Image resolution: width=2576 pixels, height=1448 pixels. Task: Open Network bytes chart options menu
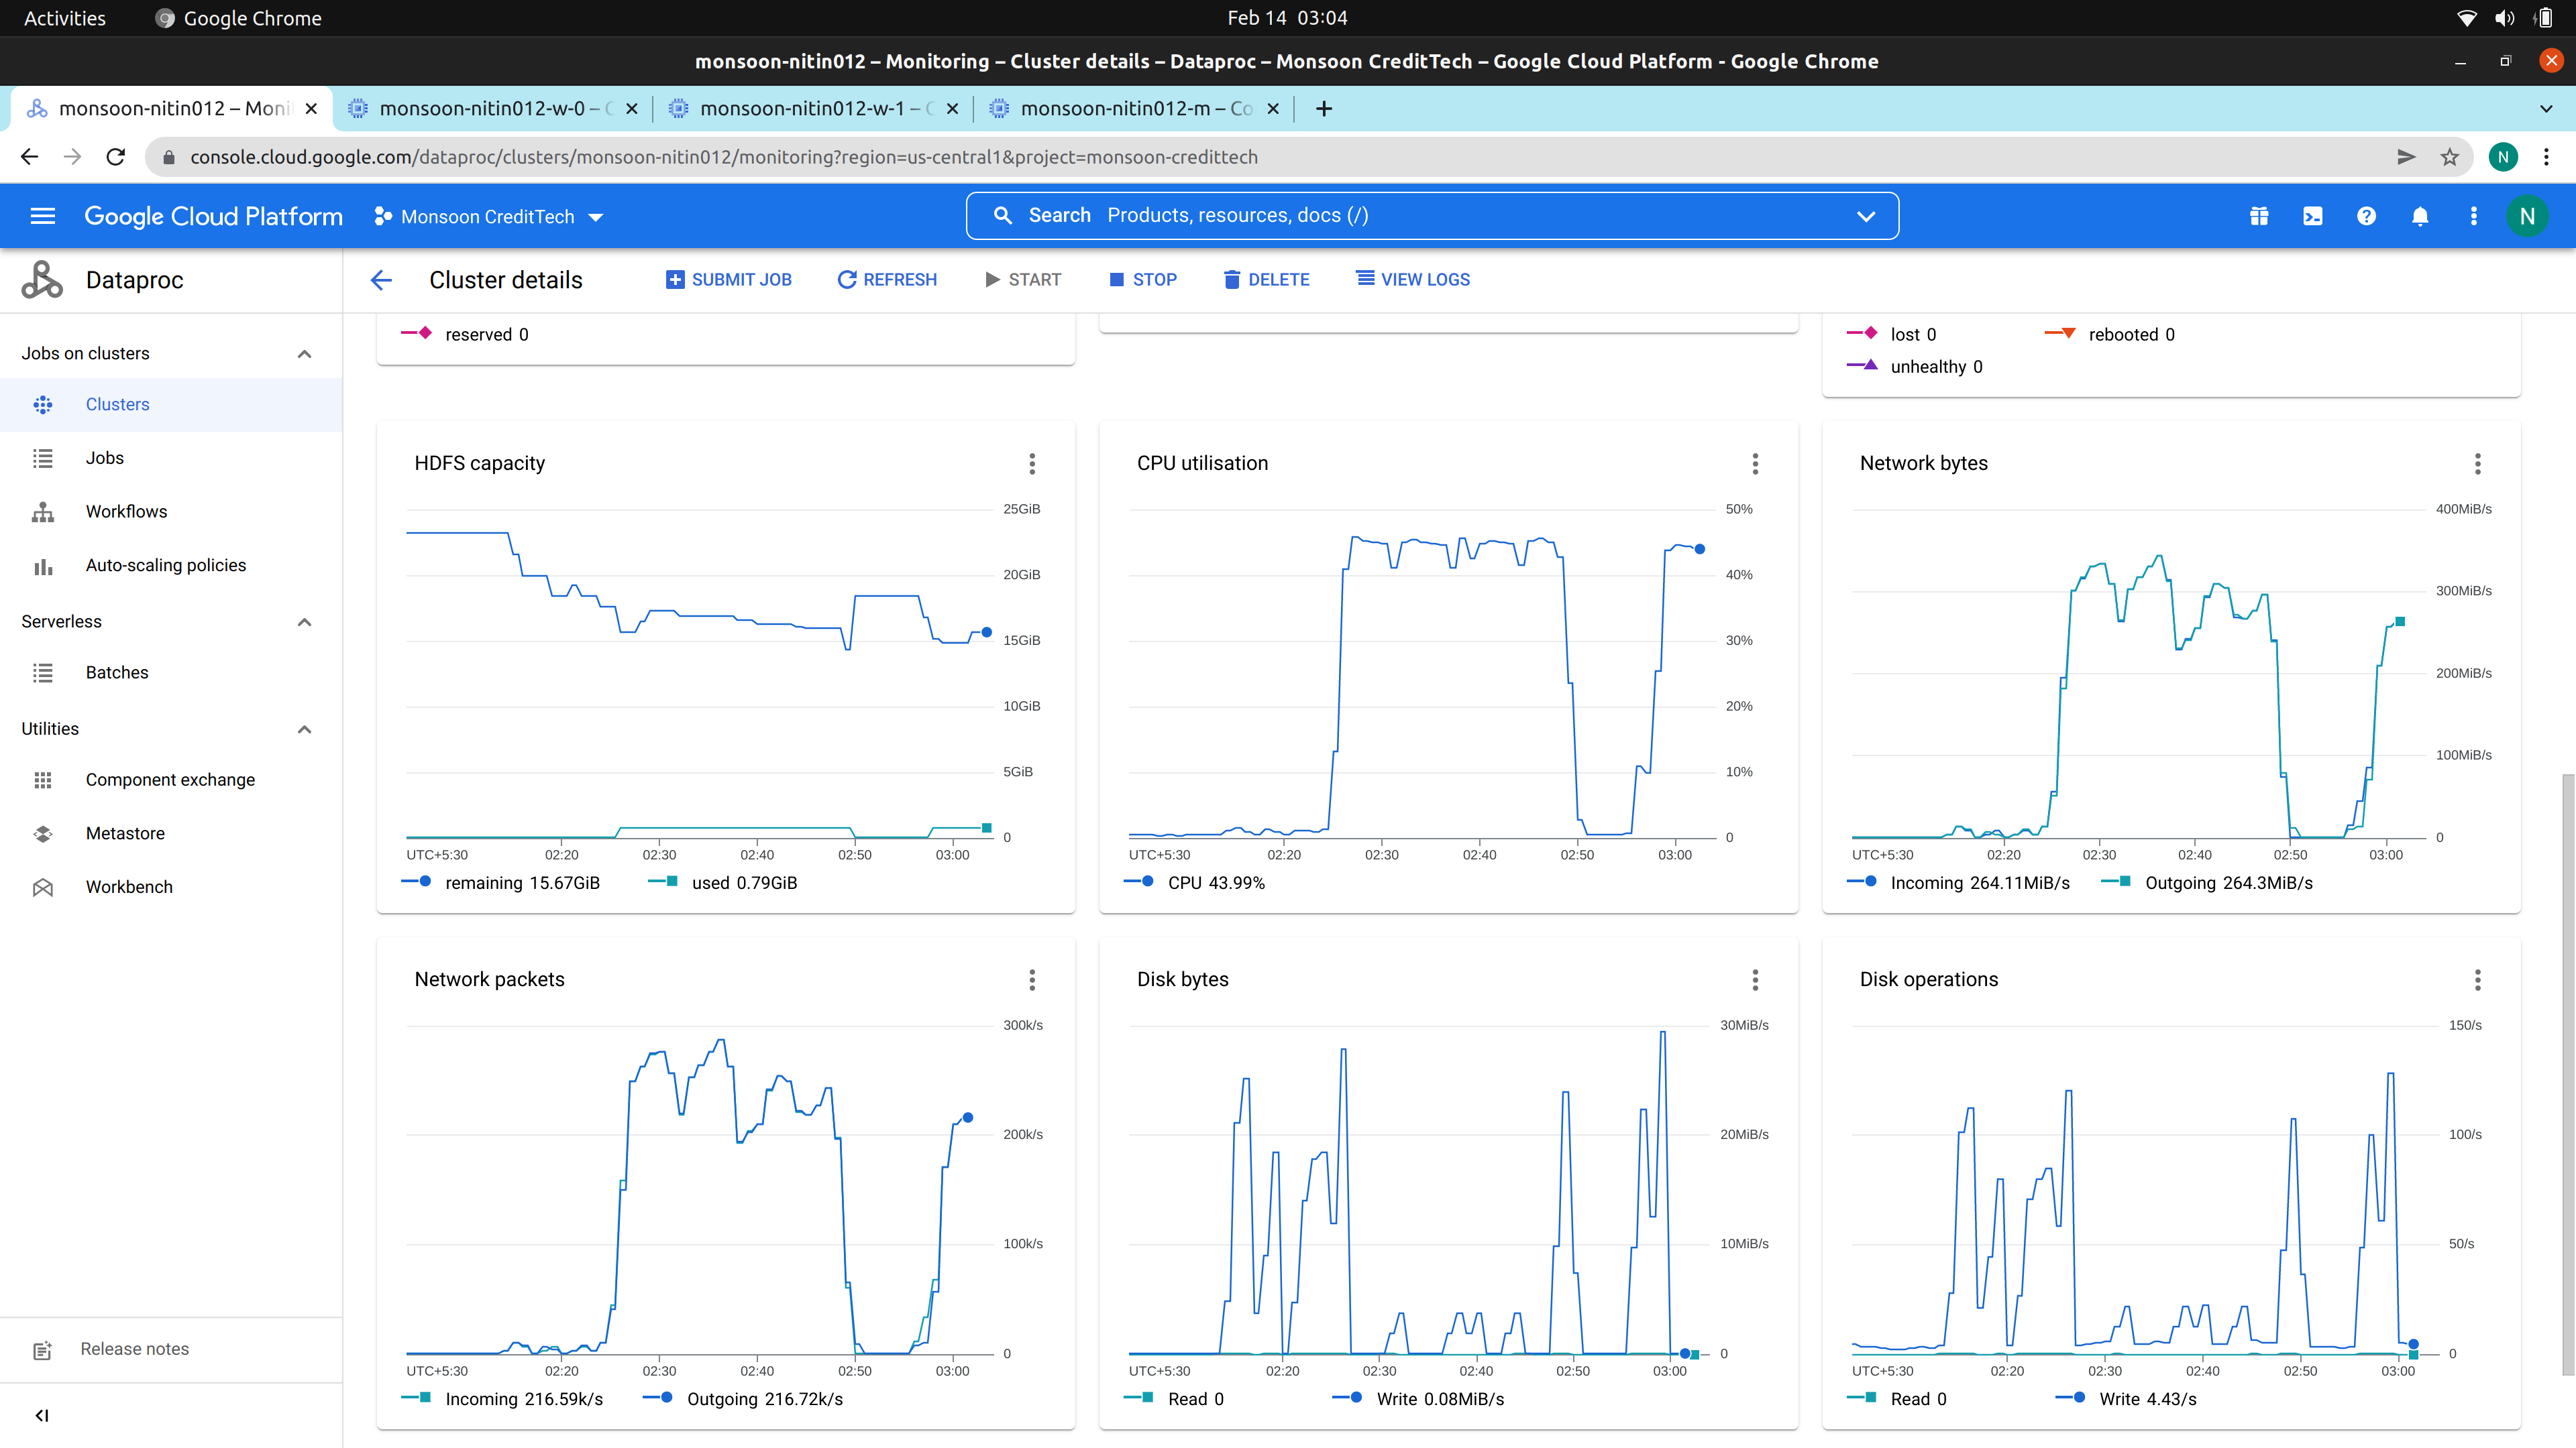click(2478, 464)
